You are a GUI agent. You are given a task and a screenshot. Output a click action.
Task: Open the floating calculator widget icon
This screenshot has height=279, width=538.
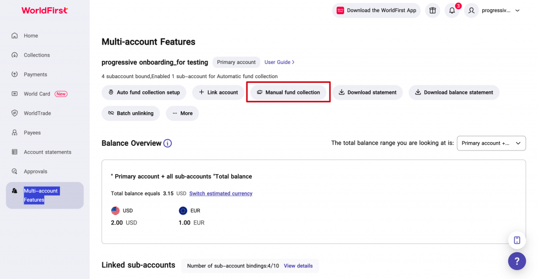point(516,240)
